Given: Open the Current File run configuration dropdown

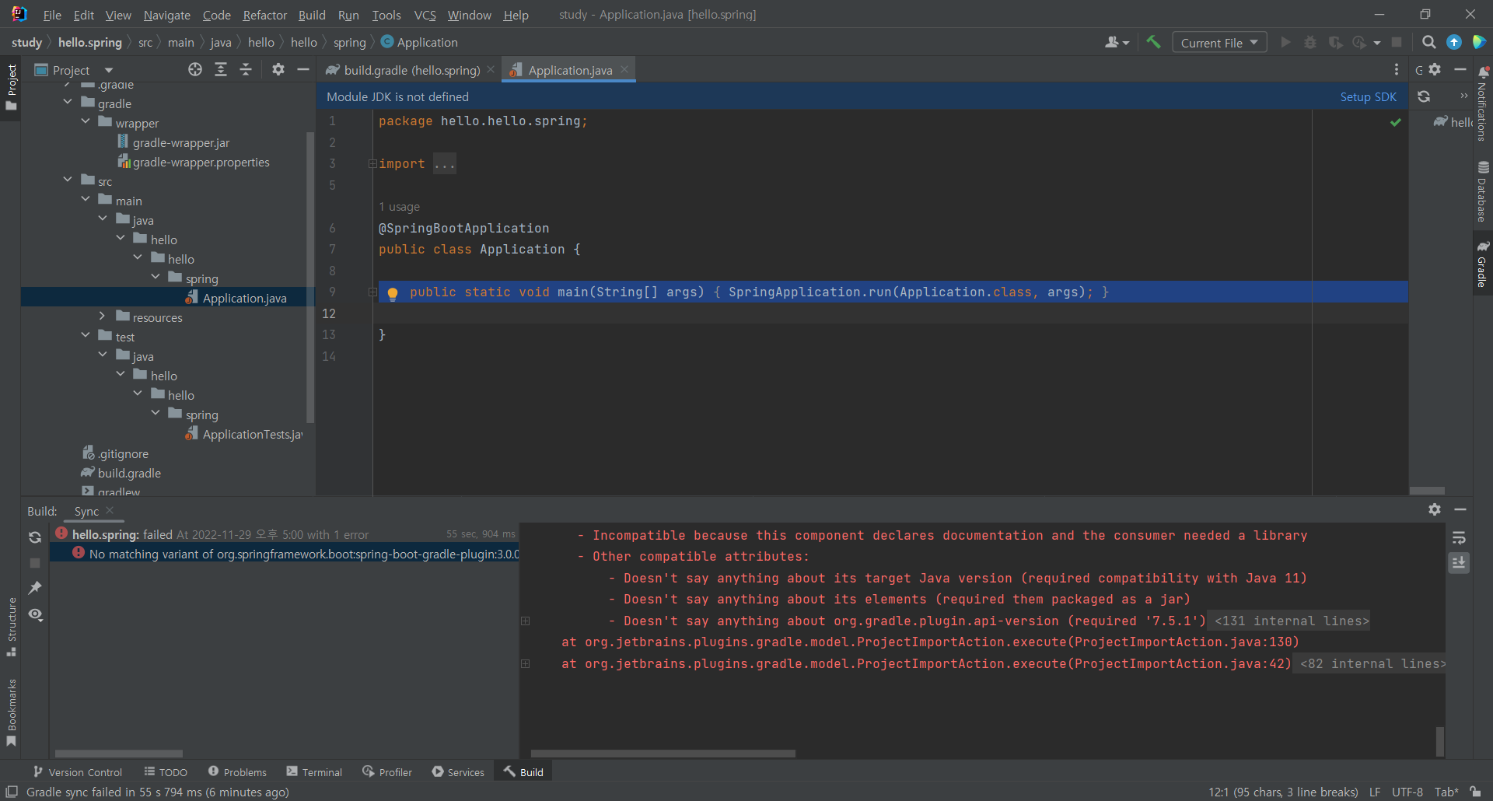Looking at the screenshot, I should 1219,42.
